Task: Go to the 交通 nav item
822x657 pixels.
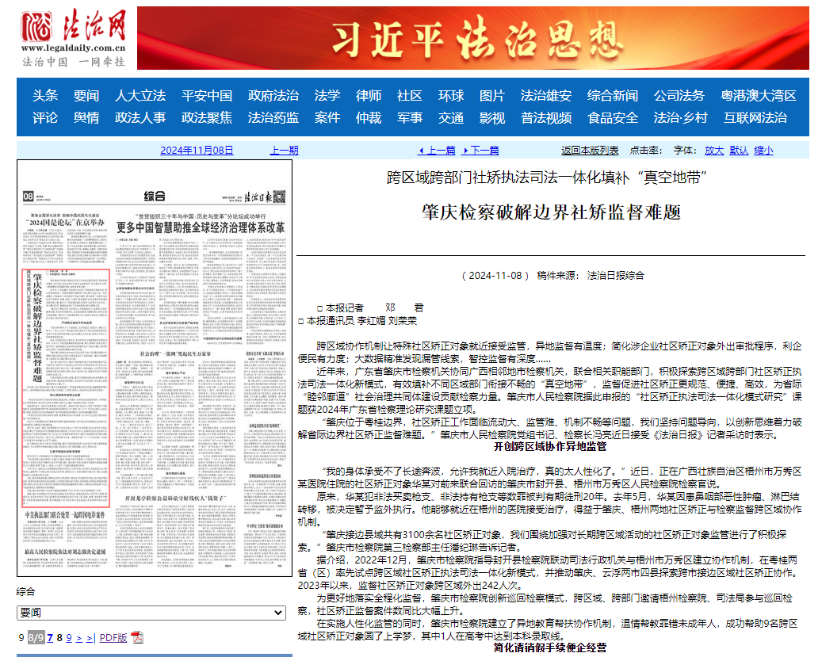Action: 451,117
